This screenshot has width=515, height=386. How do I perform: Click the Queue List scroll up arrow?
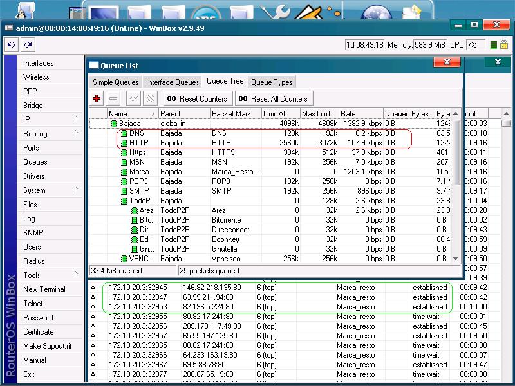[456, 114]
